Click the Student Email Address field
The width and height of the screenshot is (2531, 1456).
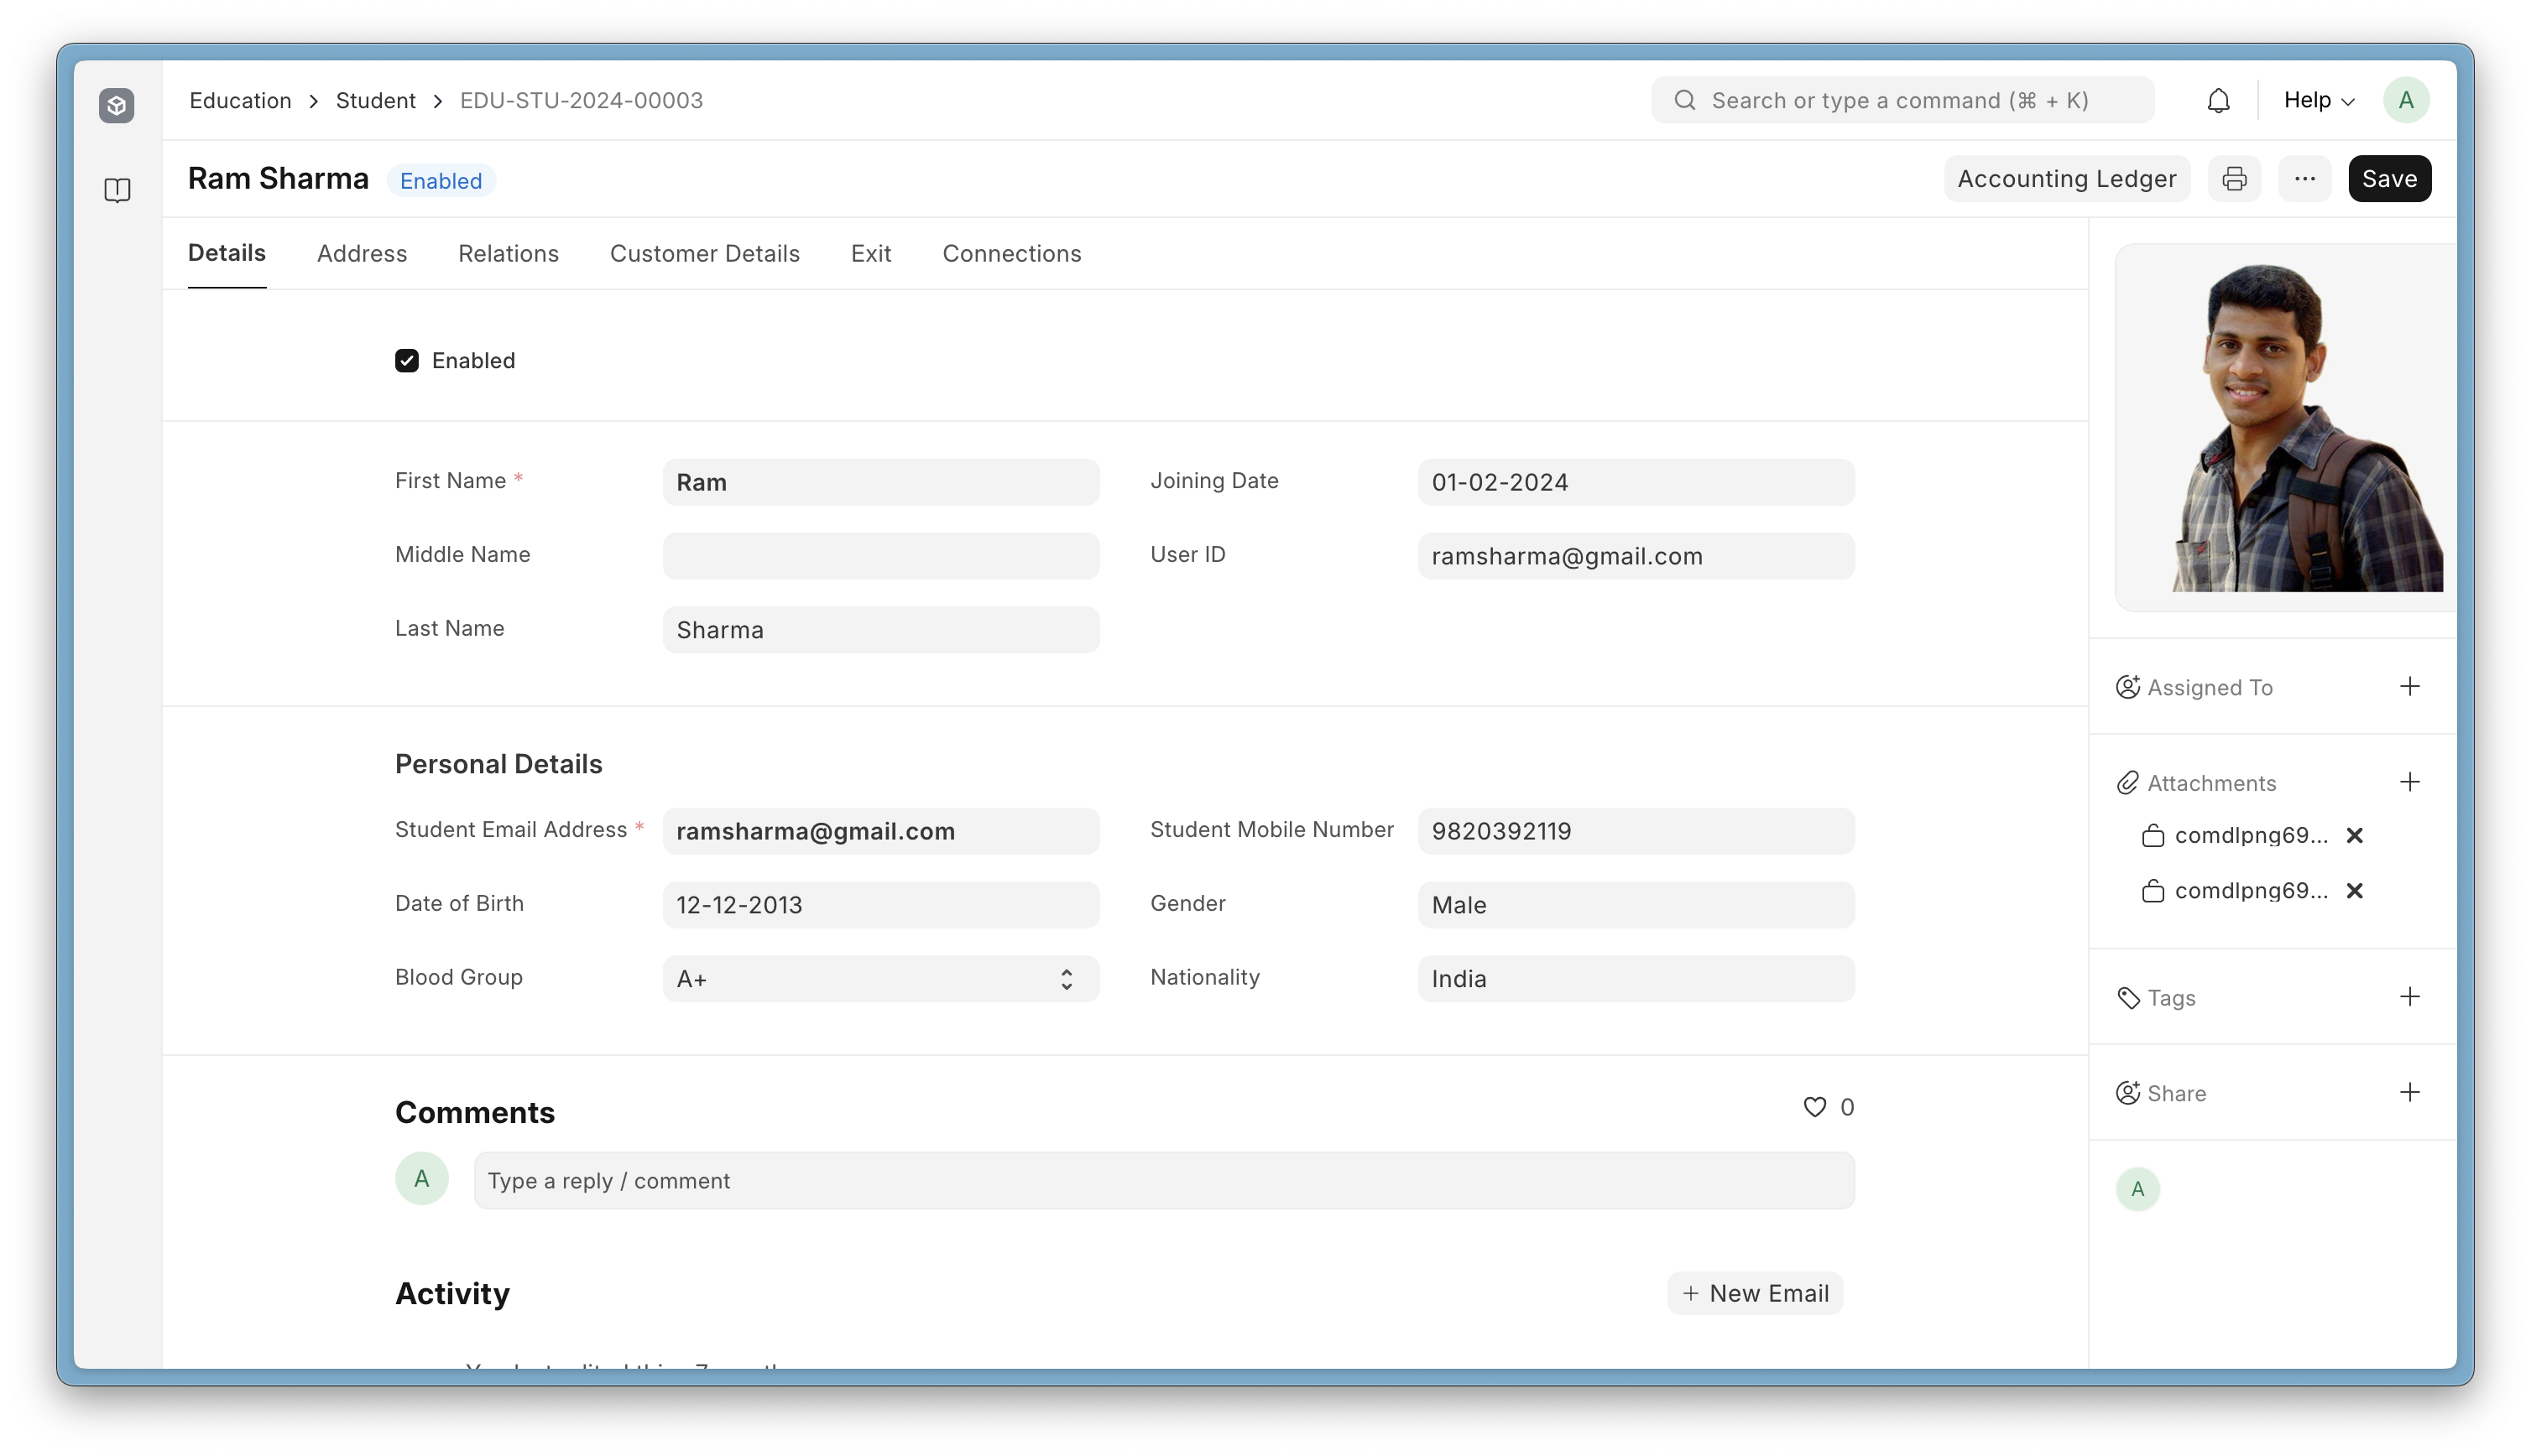(x=880, y=831)
